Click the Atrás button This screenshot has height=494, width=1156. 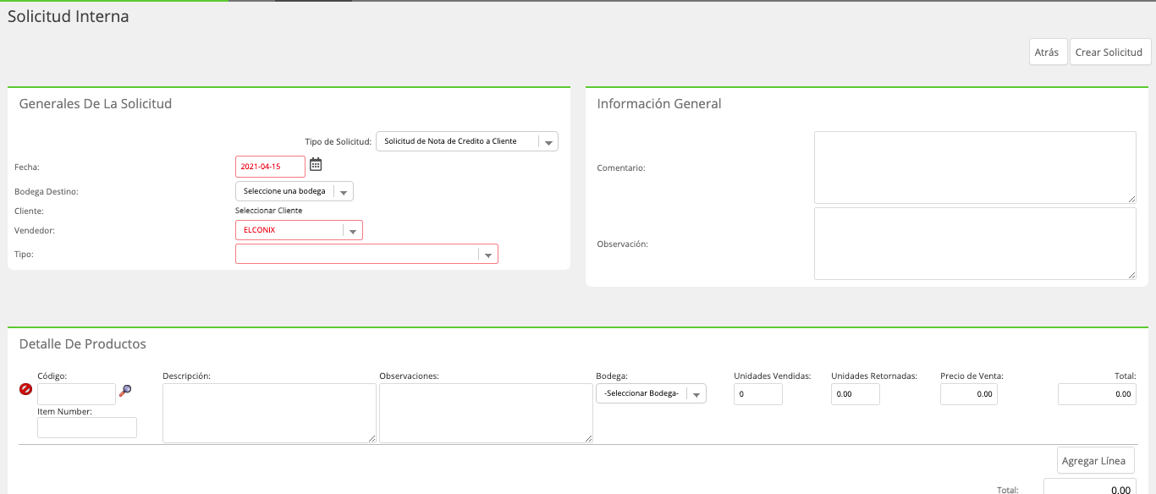[1047, 52]
